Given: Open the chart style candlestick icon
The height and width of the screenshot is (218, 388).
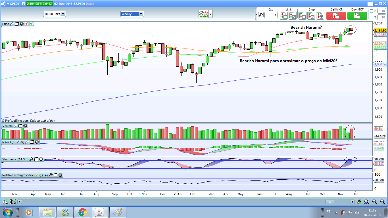Looking at the screenshot, I should pyautogui.click(x=3, y=4).
